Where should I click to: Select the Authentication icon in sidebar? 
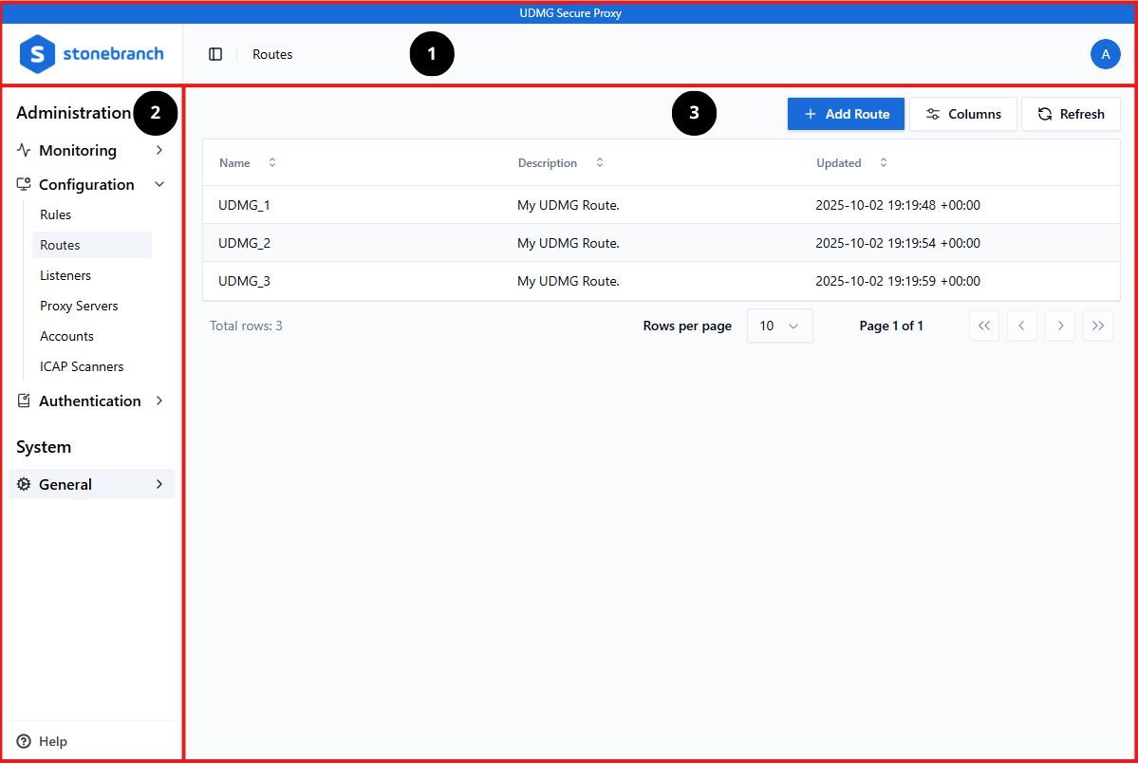pyautogui.click(x=23, y=401)
